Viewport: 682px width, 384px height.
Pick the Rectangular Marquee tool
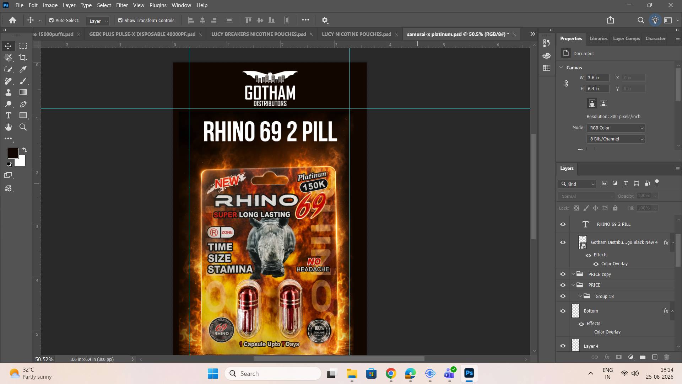coord(23,46)
